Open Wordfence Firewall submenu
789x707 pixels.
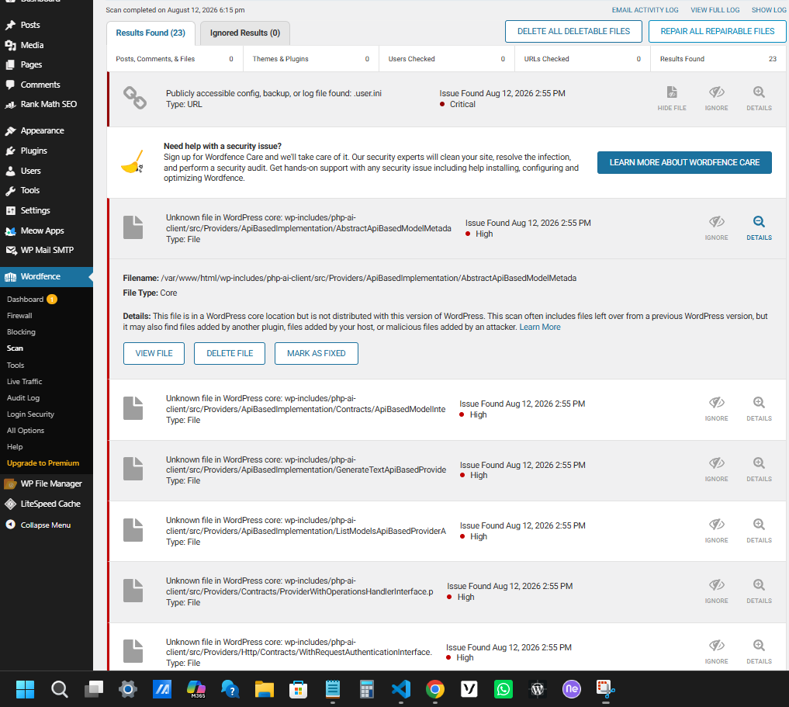click(19, 316)
